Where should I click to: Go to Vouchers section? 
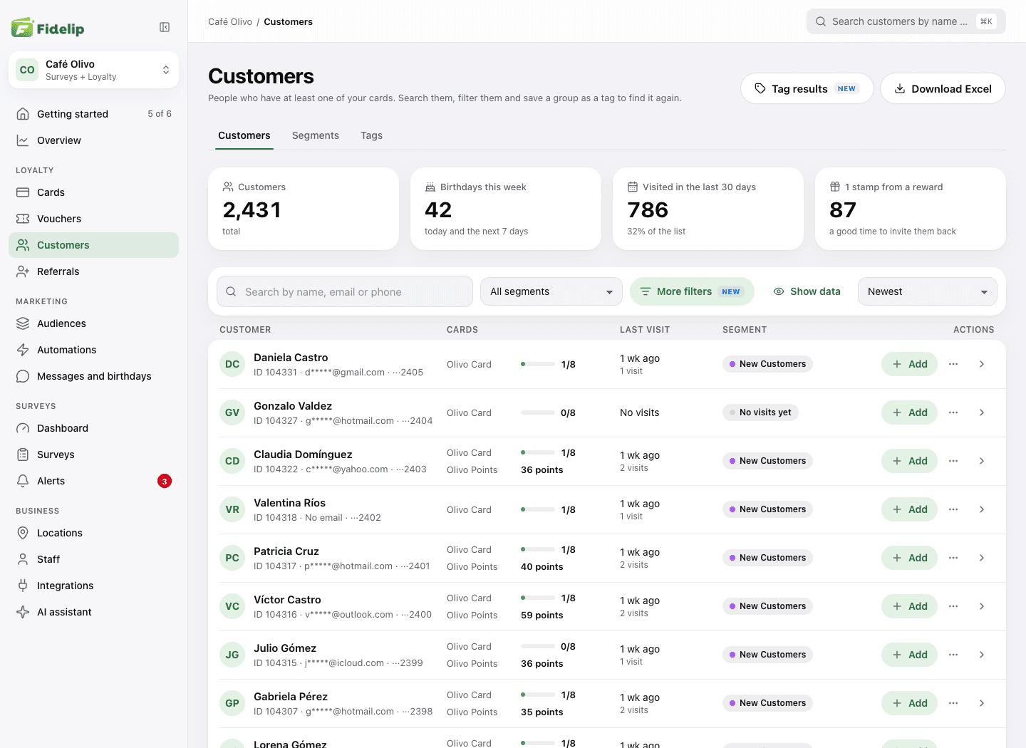click(93, 219)
